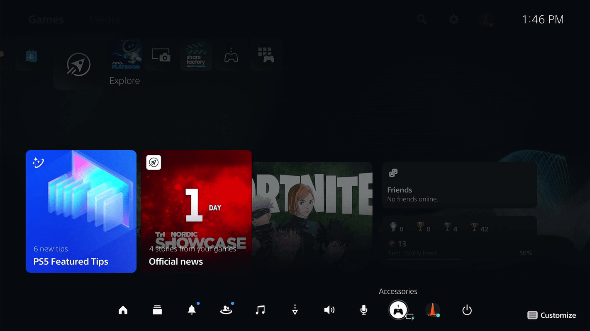Switch to the Games tab

pyautogui.click(x=46, y=19)
